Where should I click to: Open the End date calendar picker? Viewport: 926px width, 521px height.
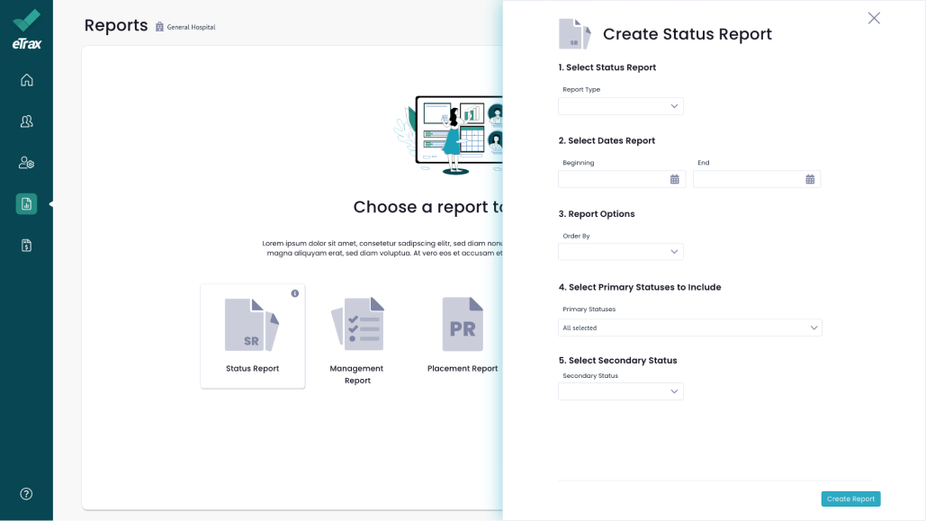click(810, 180)
